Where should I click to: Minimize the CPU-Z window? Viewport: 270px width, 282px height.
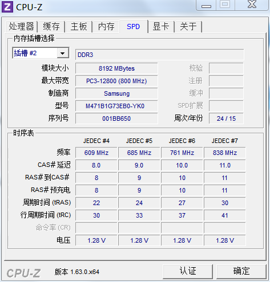coord(206,5)
